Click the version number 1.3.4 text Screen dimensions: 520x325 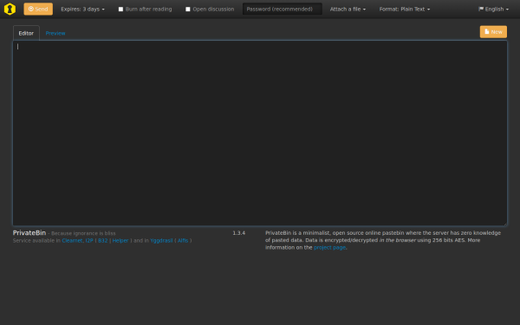point(239,233)
